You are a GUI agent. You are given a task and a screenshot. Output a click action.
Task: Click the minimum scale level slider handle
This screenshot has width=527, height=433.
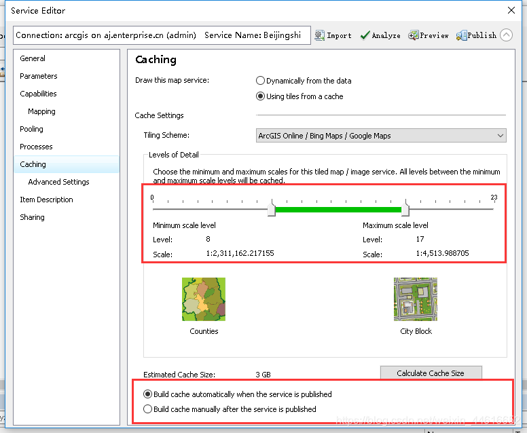click(272, 209)
